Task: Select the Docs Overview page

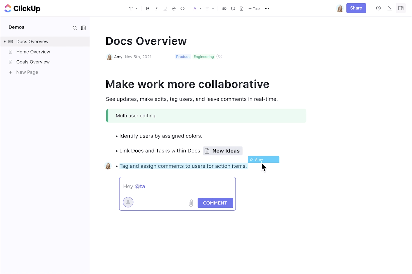Action: (x=45, y=42)
